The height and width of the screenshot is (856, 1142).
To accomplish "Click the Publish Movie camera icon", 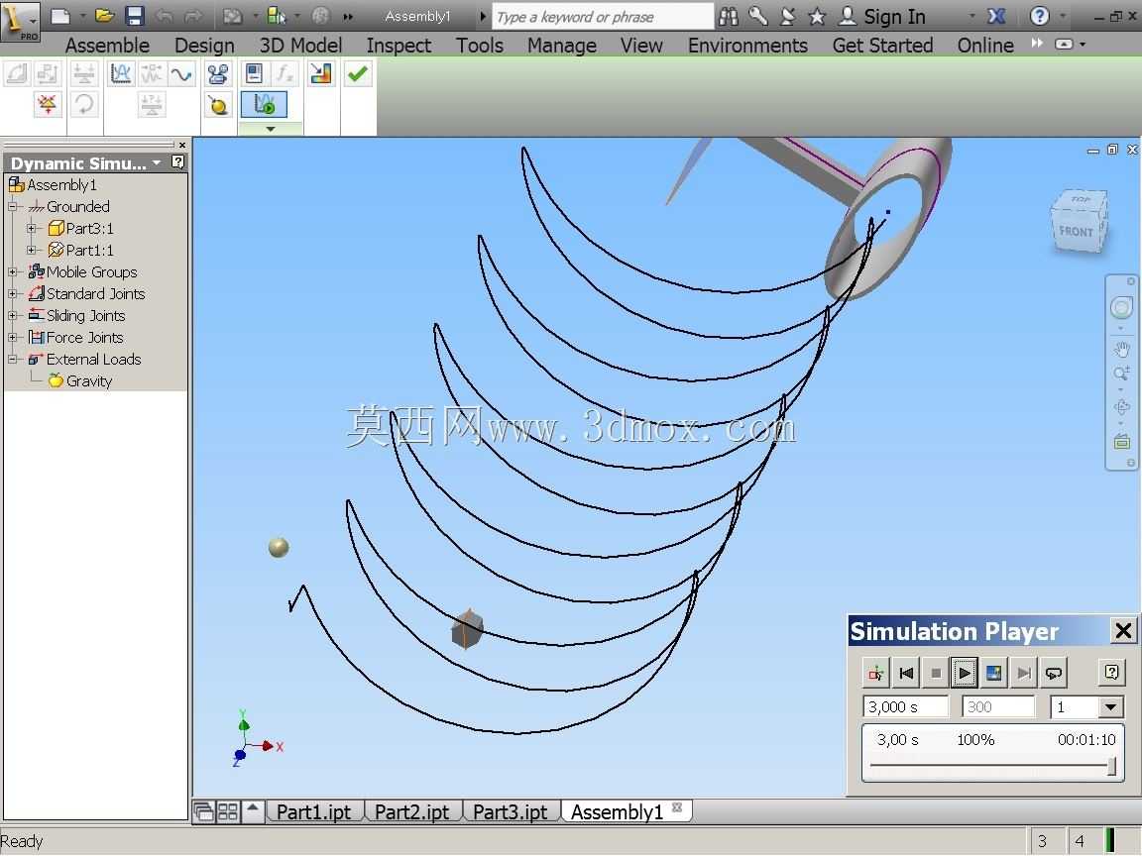I will click(218, 73).
